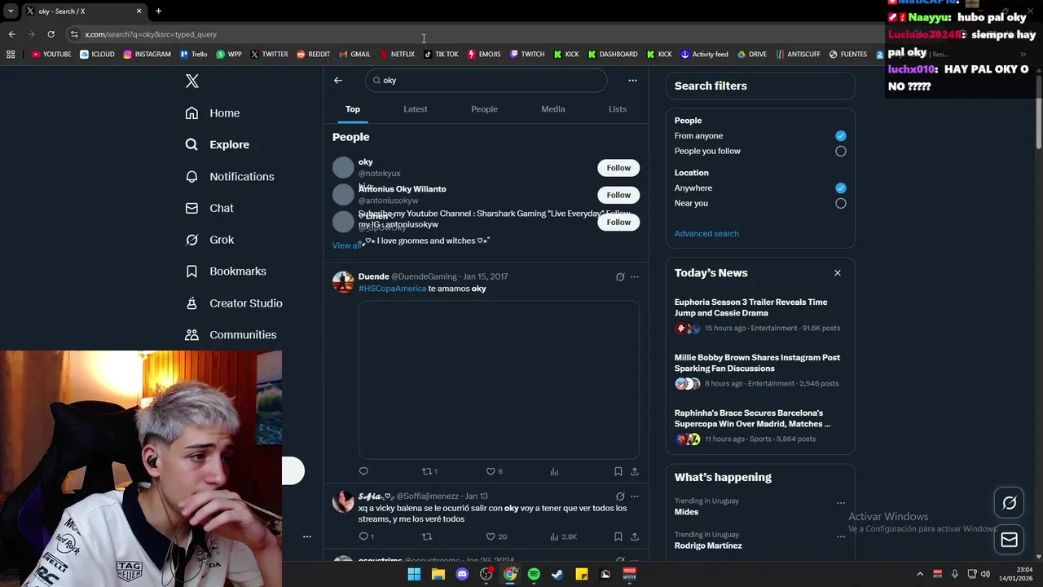Viewport: 1043px width, 587px height.
Task: Open Spotify from the taskbar
Action: 534,574
